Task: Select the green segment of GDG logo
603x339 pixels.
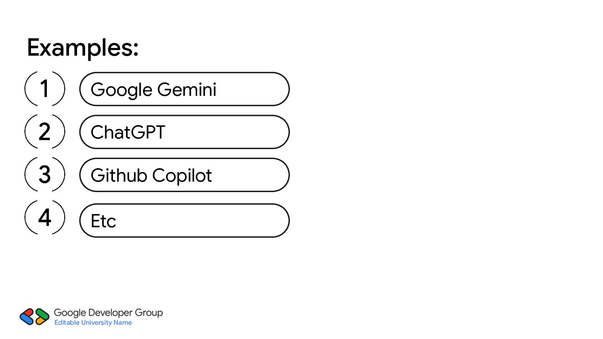Action: coord(42,314)
